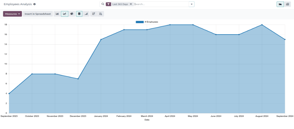Remove the Last 365 Days filter
This screenshot has height=129, width=294.
click(x=131, y=4)
